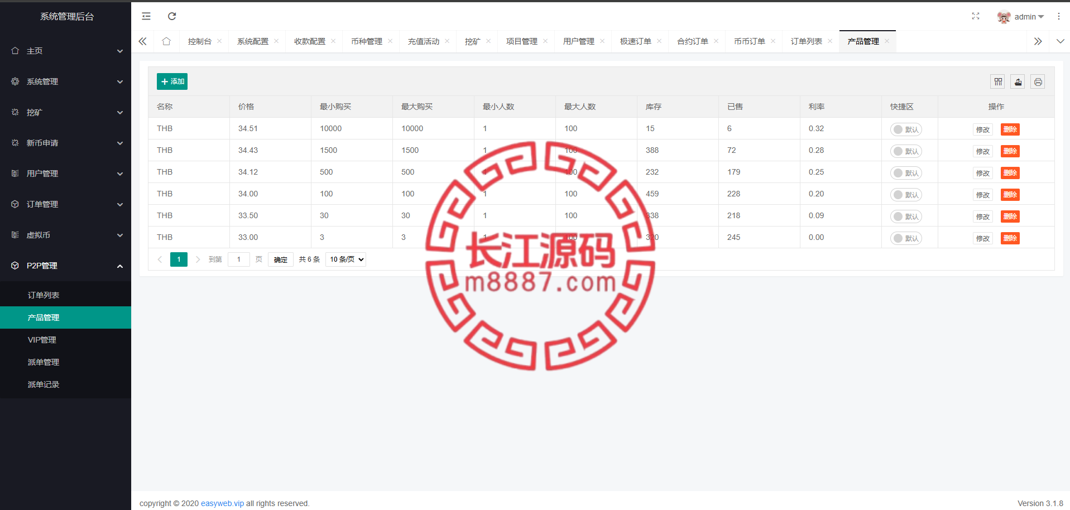
Task: Click the table print icon
Action: pos(1038,82)
